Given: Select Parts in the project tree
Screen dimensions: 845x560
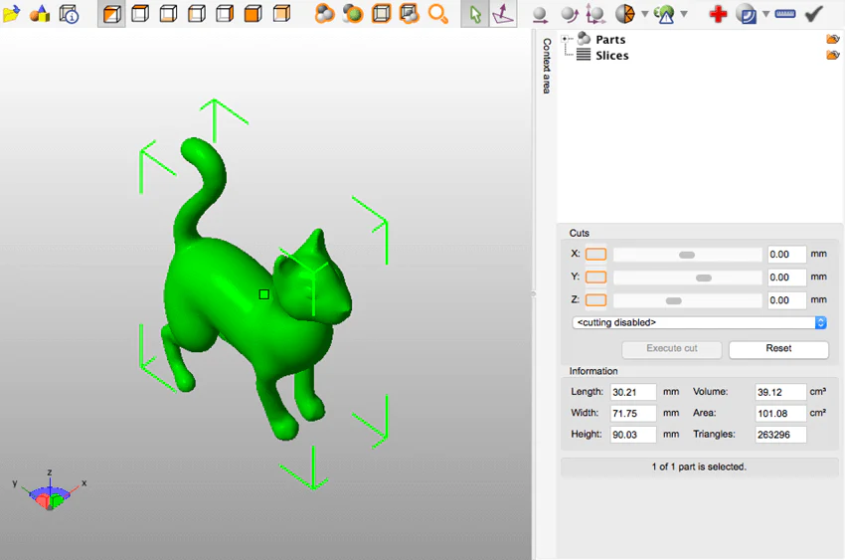Looking at the screenshot, I should (x=610, y=40).
